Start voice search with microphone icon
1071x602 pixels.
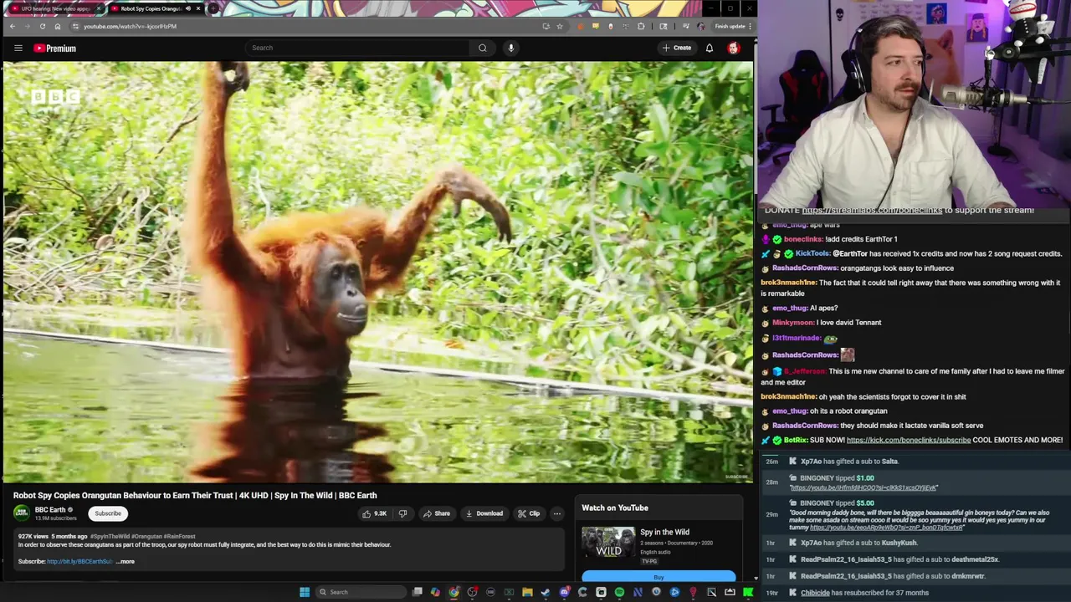click(510, 48)
